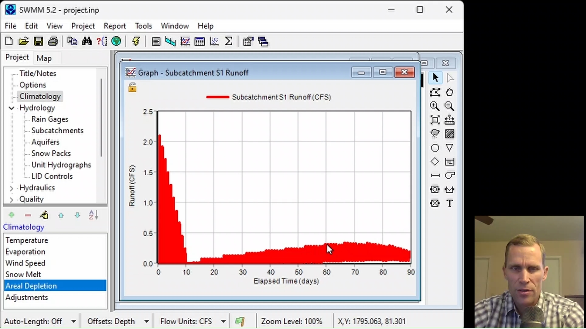Switch to the Map tab

tap(44, 58)
